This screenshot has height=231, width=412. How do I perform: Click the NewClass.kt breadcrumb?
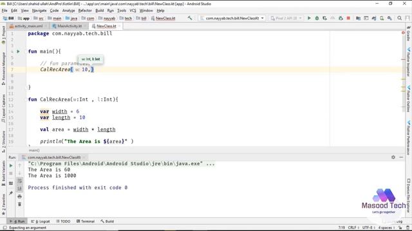coord(163,18)
